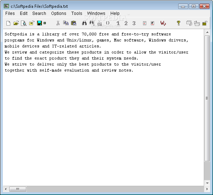Click the word "free-to-try" in first line
This screenshot has height=195, width=213.
pyautogui.click(x=135, y=34)
